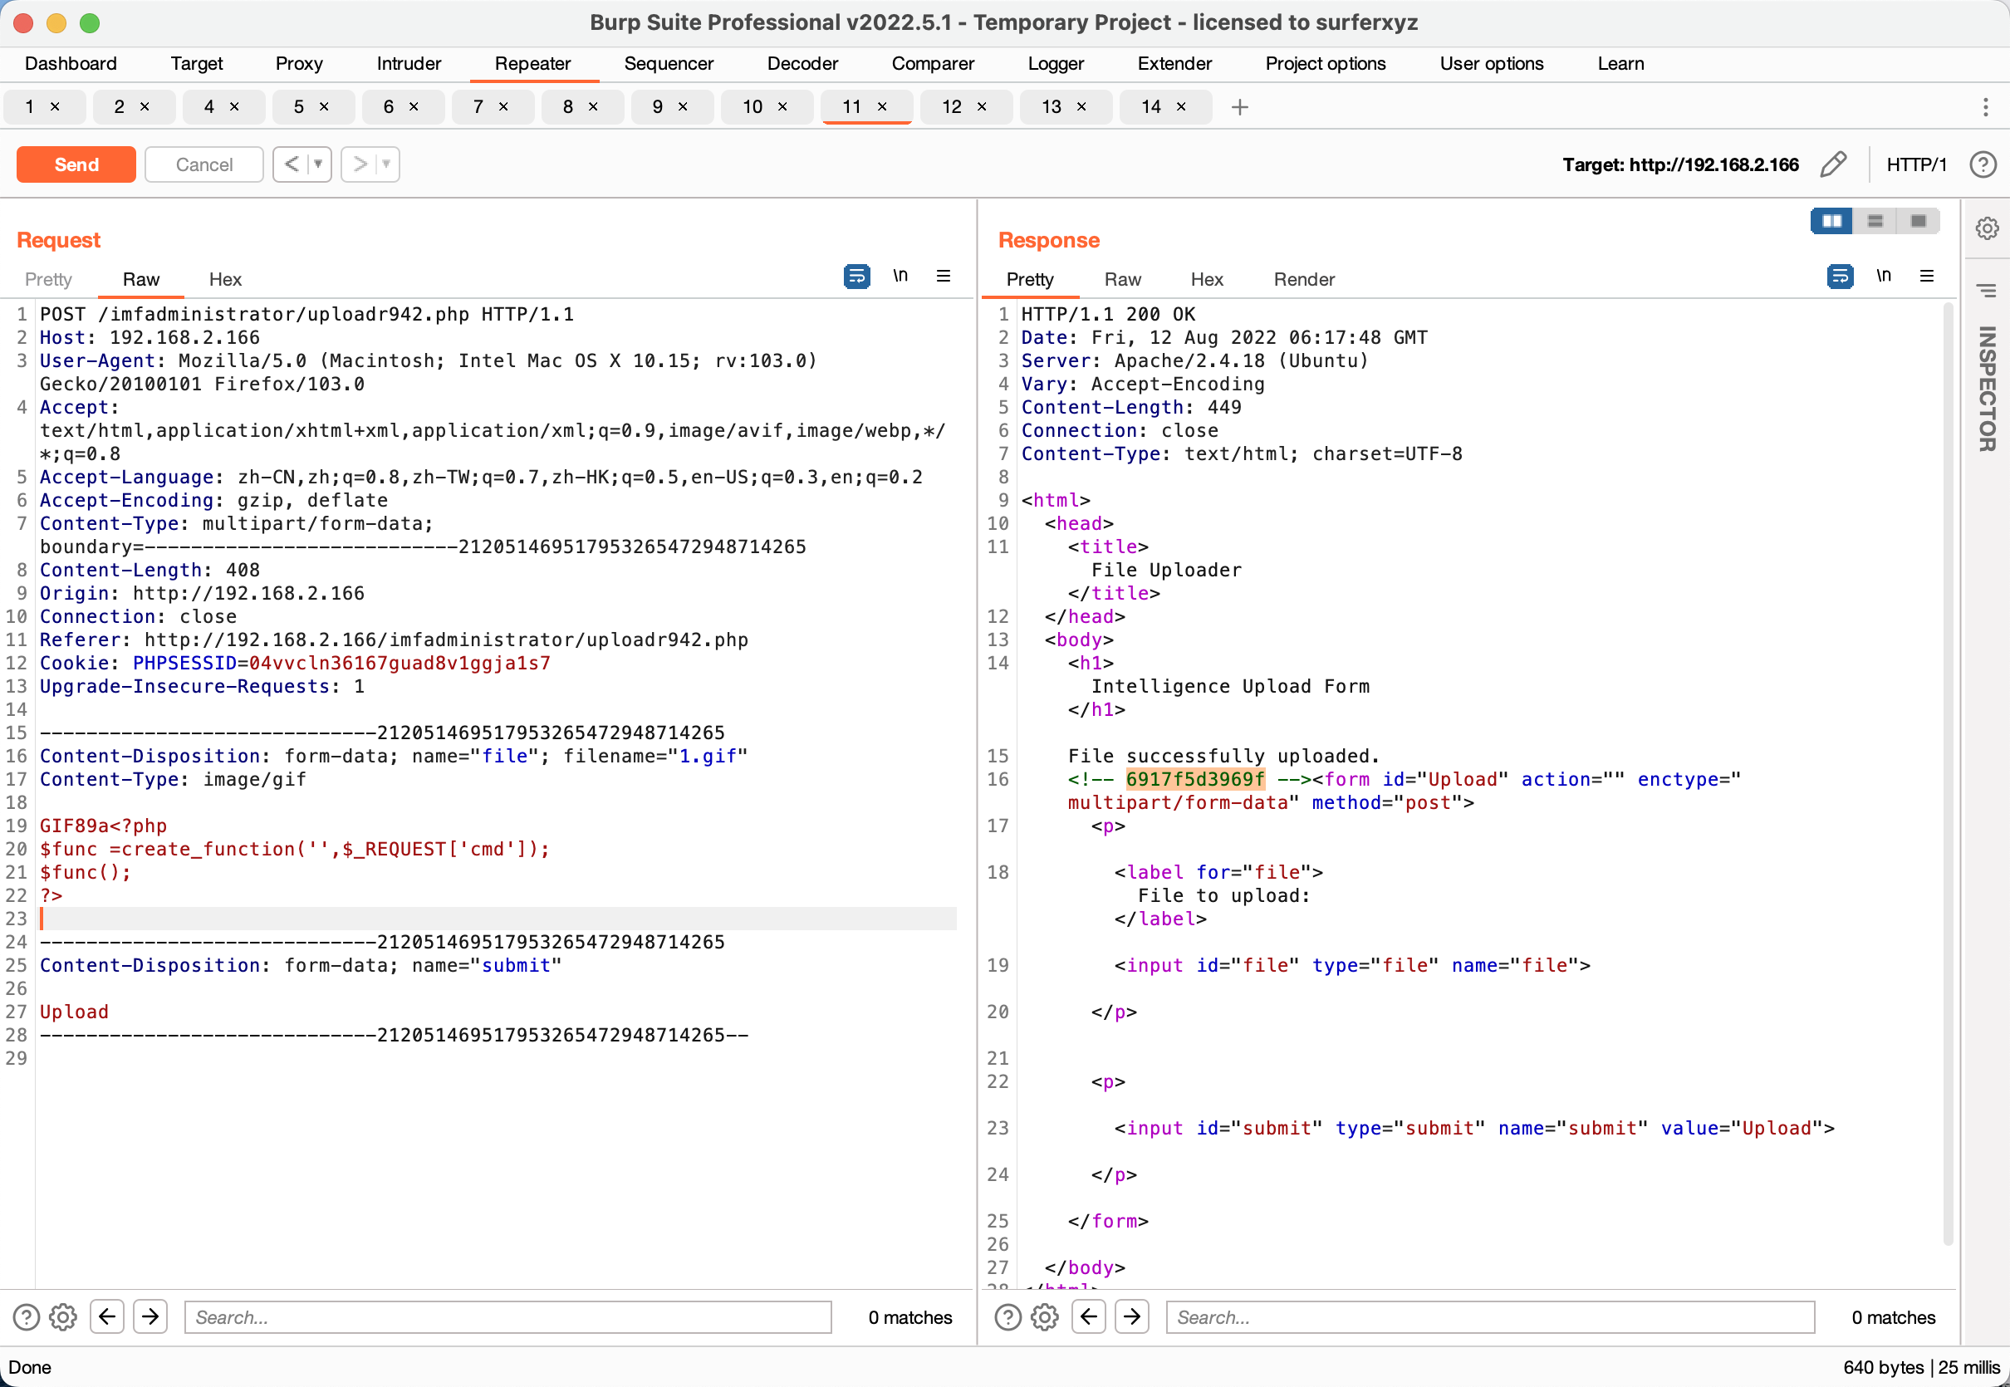Screen dimensions: 2010x1387
Task: Click the Request search input field
Action: point(508,1316)
